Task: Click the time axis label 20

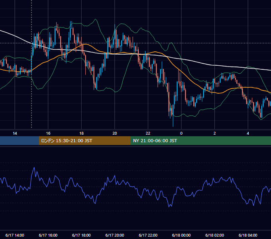Action: [115, 133]
